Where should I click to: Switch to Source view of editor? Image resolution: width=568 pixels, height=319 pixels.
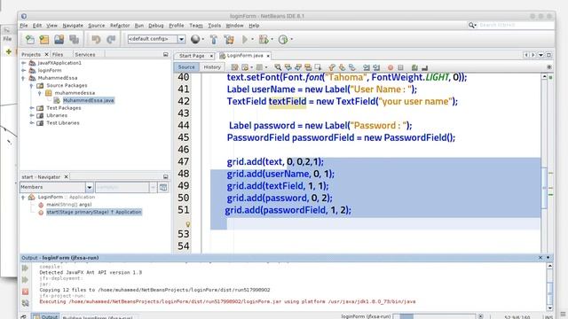click(186, 67)
